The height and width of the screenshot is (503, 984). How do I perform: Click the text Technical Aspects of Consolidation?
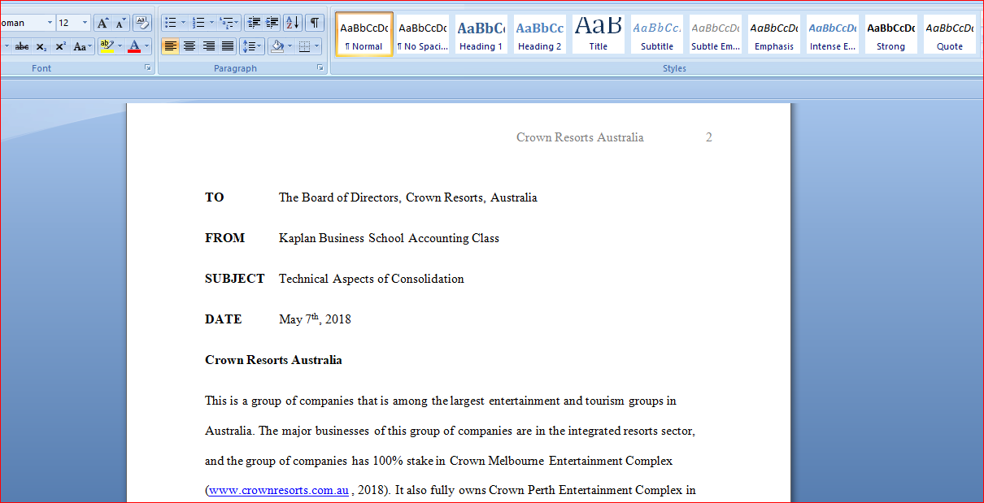coord(372,279)
